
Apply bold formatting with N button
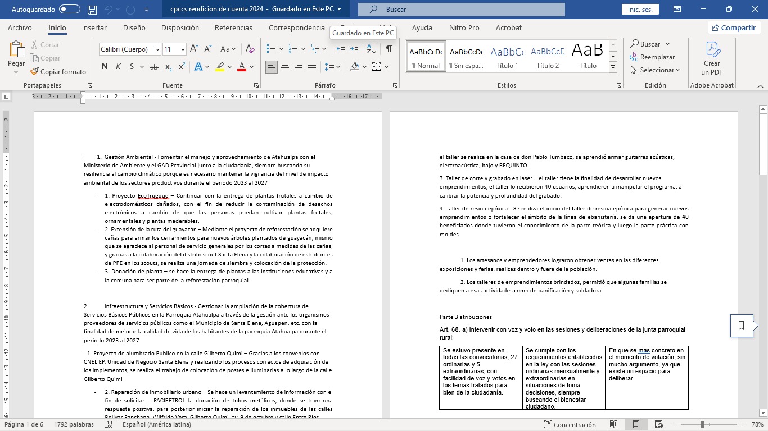coord(105,67)
